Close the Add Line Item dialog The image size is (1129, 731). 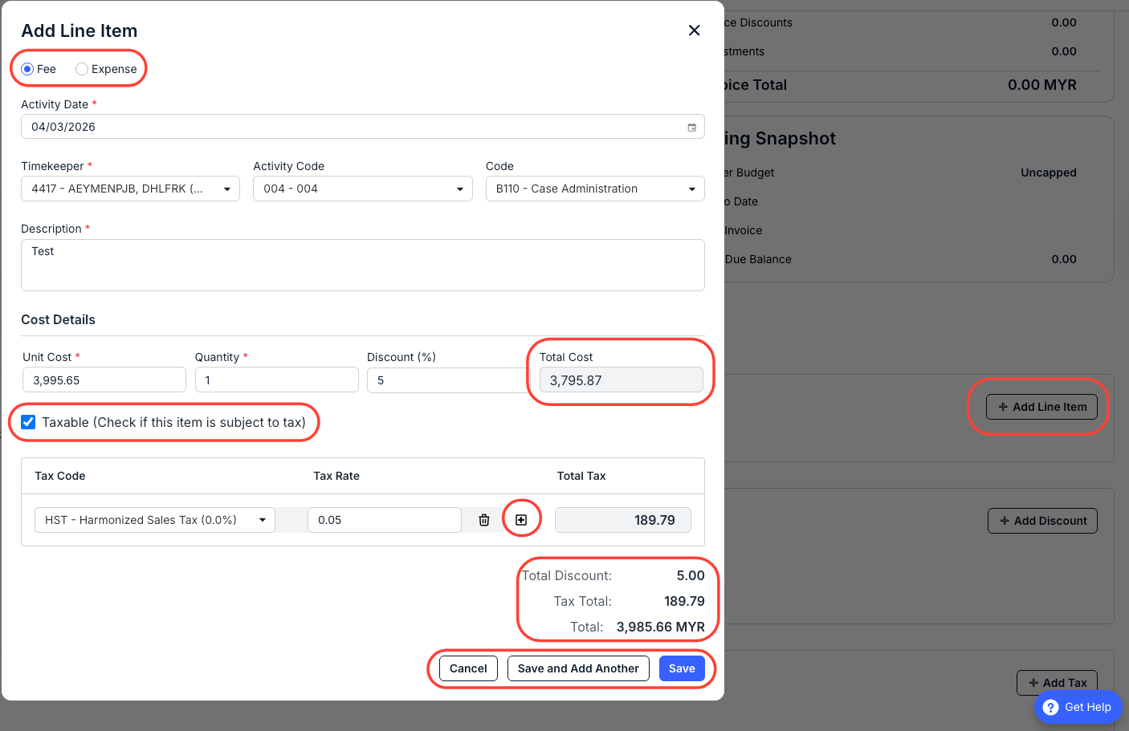click(x=695, y=30)
